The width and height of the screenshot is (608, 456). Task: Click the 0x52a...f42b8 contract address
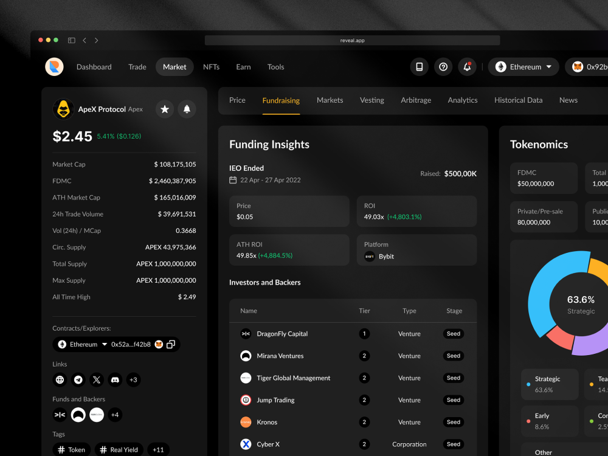tap(131, 344)
